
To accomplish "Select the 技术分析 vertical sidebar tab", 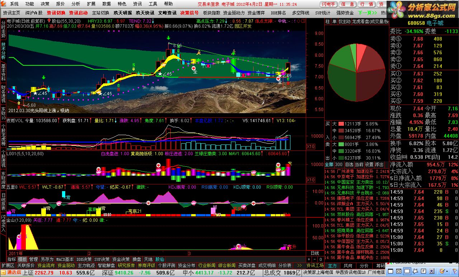I will click(3, 51).
